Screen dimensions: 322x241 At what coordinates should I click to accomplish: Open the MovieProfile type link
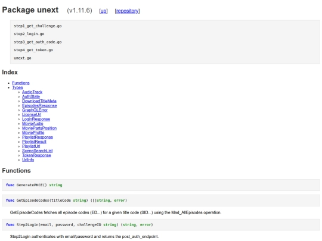click(33, 133)
